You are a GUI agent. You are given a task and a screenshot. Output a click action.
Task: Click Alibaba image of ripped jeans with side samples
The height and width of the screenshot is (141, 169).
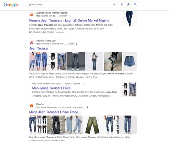click(x=110, y=125)
